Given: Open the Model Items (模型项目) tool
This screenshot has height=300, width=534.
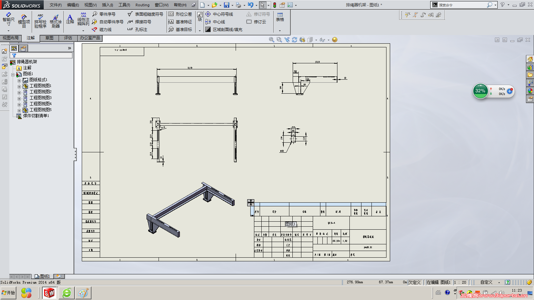Looking at the screenshot, I should [x=24, y=21].
